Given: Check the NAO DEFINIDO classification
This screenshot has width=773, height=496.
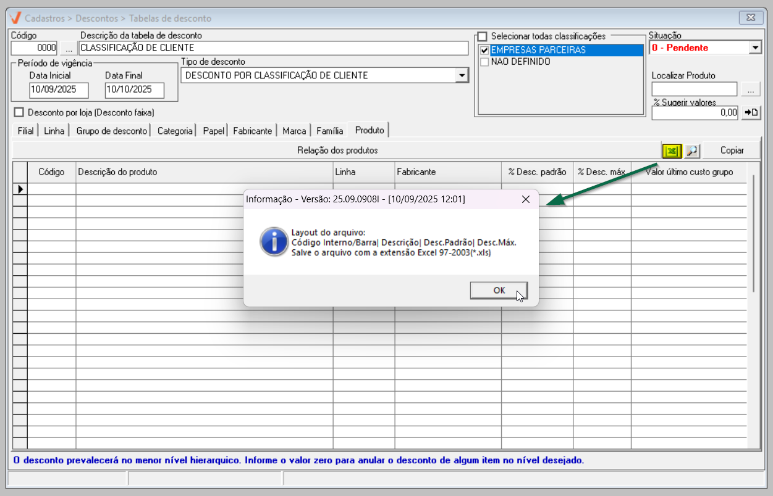Looking at the screenshot, I should [484, 62].
